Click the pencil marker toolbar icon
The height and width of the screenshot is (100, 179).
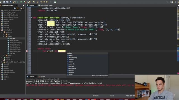[29, 2]
